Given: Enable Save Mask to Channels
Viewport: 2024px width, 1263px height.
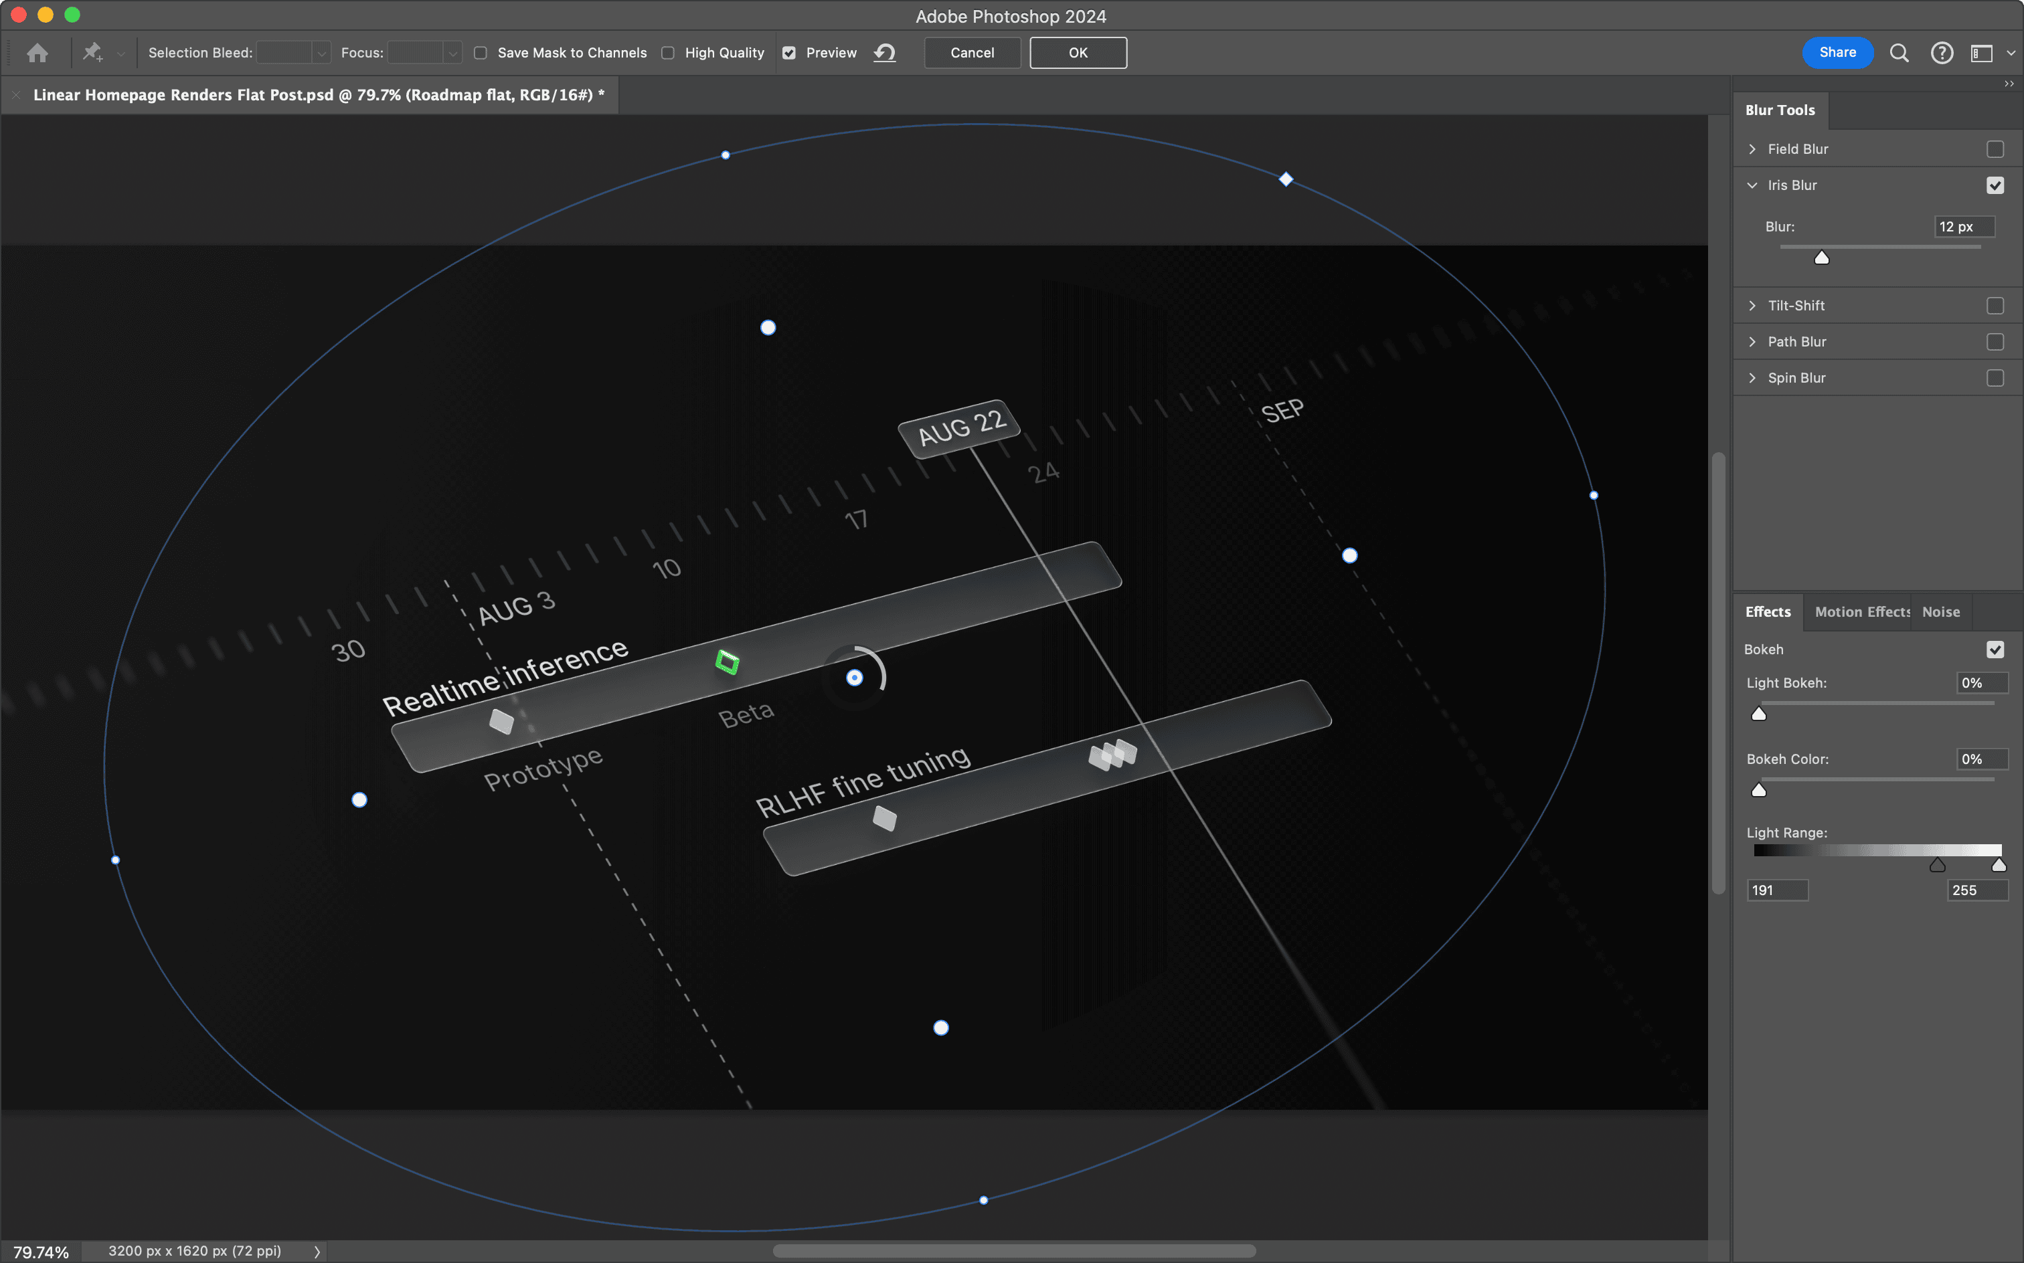Looking at the screenshot, I should 481,53.
